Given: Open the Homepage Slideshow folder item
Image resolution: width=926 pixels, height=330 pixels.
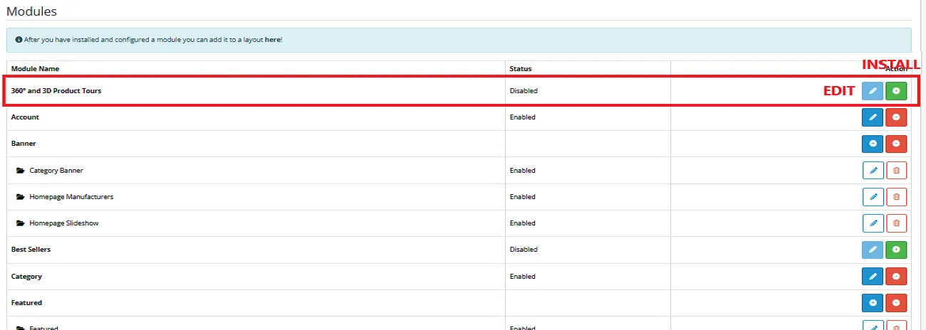Looking at the screenshot, I should click(63, 223).
